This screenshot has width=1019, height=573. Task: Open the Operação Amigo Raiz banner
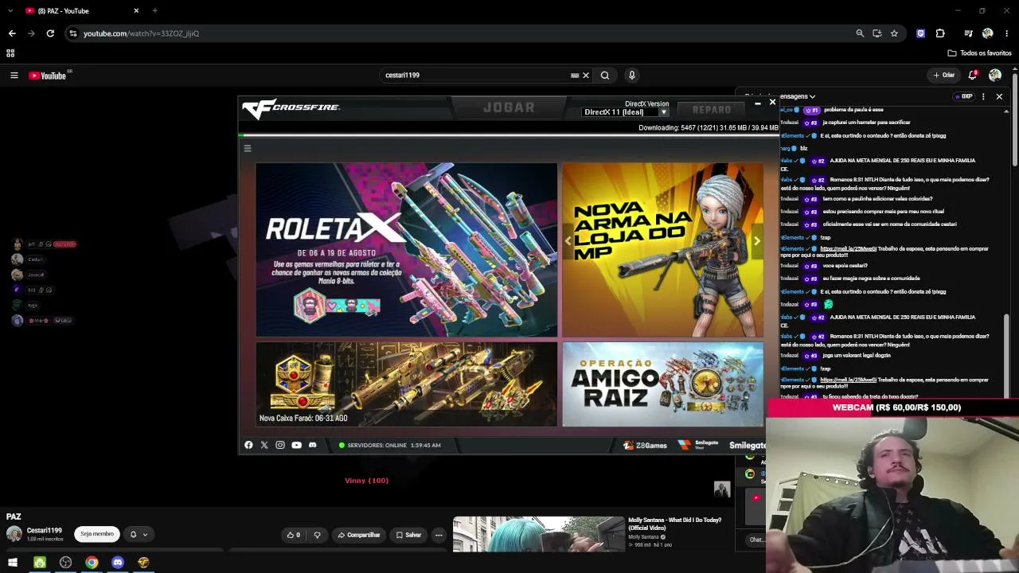663,384
